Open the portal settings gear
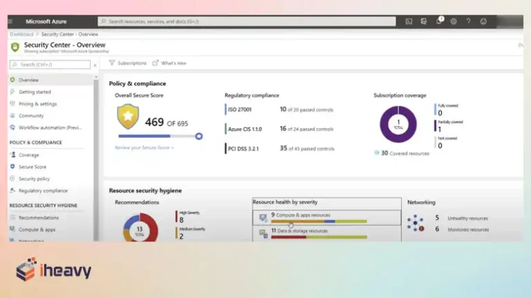 (454, 21)
